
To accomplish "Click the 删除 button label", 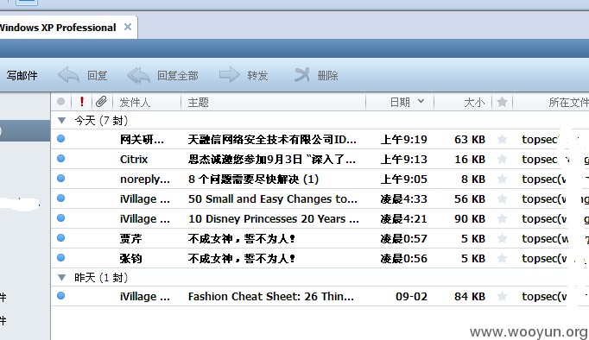I will [327, 75].
